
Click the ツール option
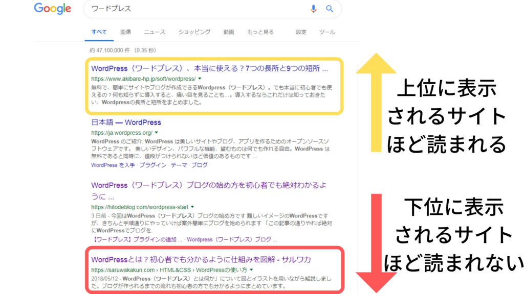tap(327, 32)
